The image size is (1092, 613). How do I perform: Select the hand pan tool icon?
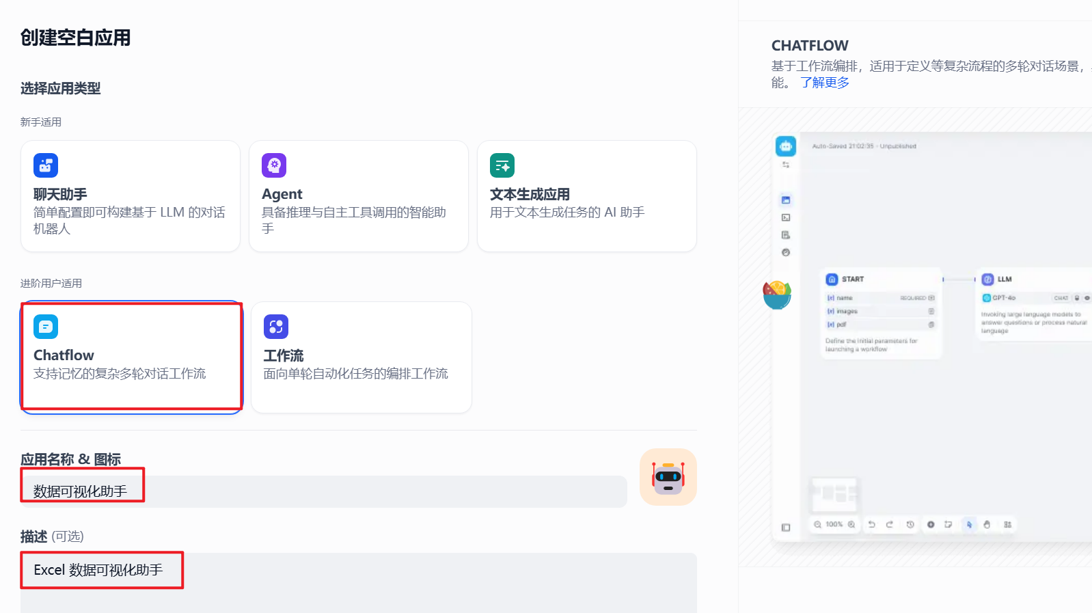point(987,525)
